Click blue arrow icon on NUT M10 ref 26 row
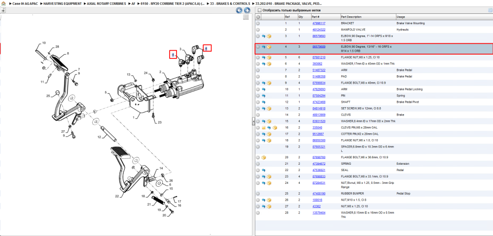The width and height of the screenshot is (493, 236). [263, 200]
